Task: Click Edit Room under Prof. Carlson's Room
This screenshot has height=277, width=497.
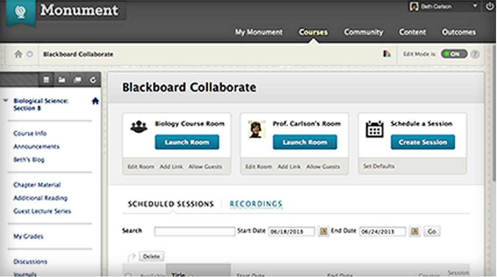Action: point(259,167)
